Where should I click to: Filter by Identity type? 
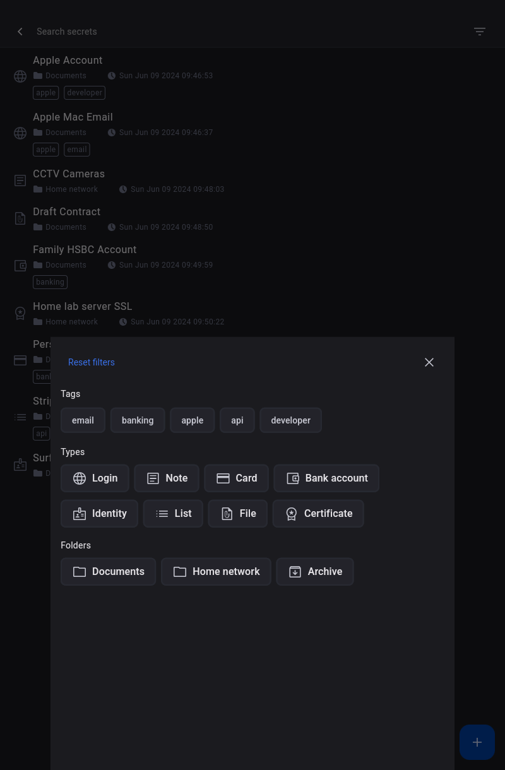click(x=100, y=514)
